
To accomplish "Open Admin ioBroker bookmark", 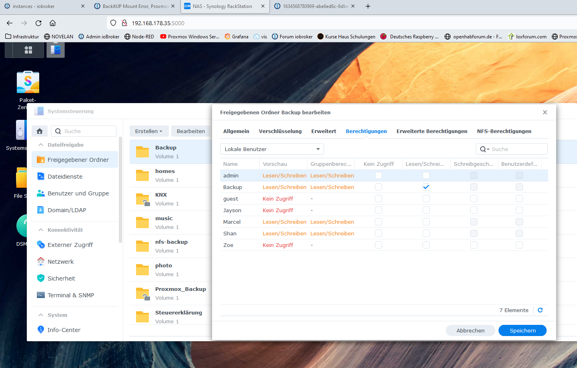I will [x=99, y=36].
